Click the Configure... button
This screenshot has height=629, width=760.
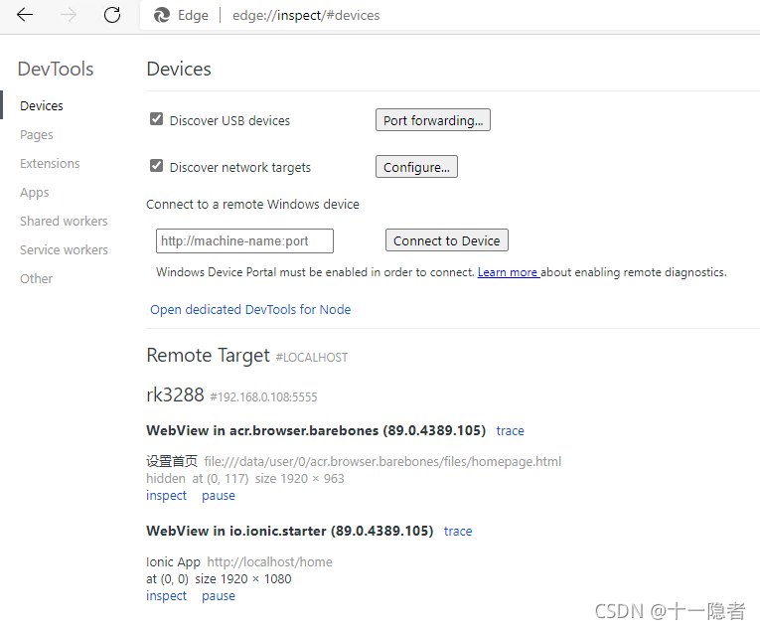click(416, 167)
